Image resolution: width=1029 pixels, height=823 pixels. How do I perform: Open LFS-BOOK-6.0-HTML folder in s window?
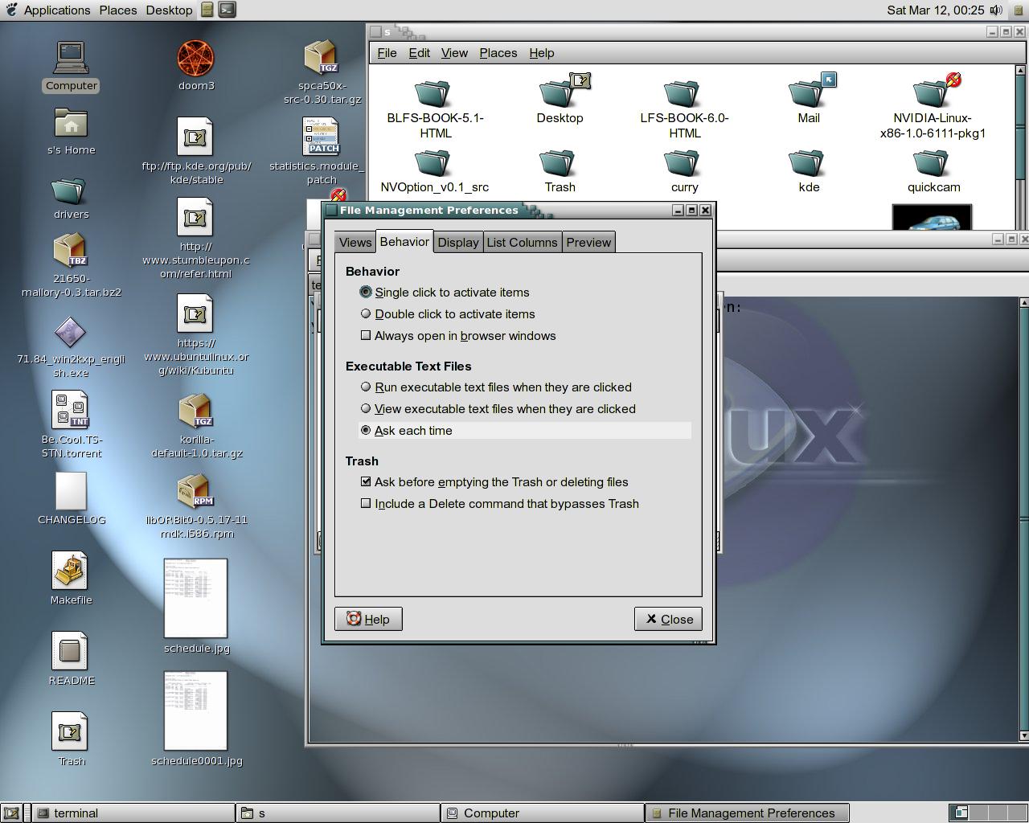(x=683, y=93)
